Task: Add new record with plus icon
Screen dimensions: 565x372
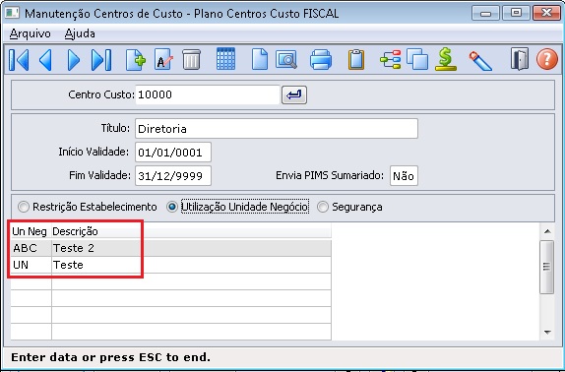Action: click(136, 59)
